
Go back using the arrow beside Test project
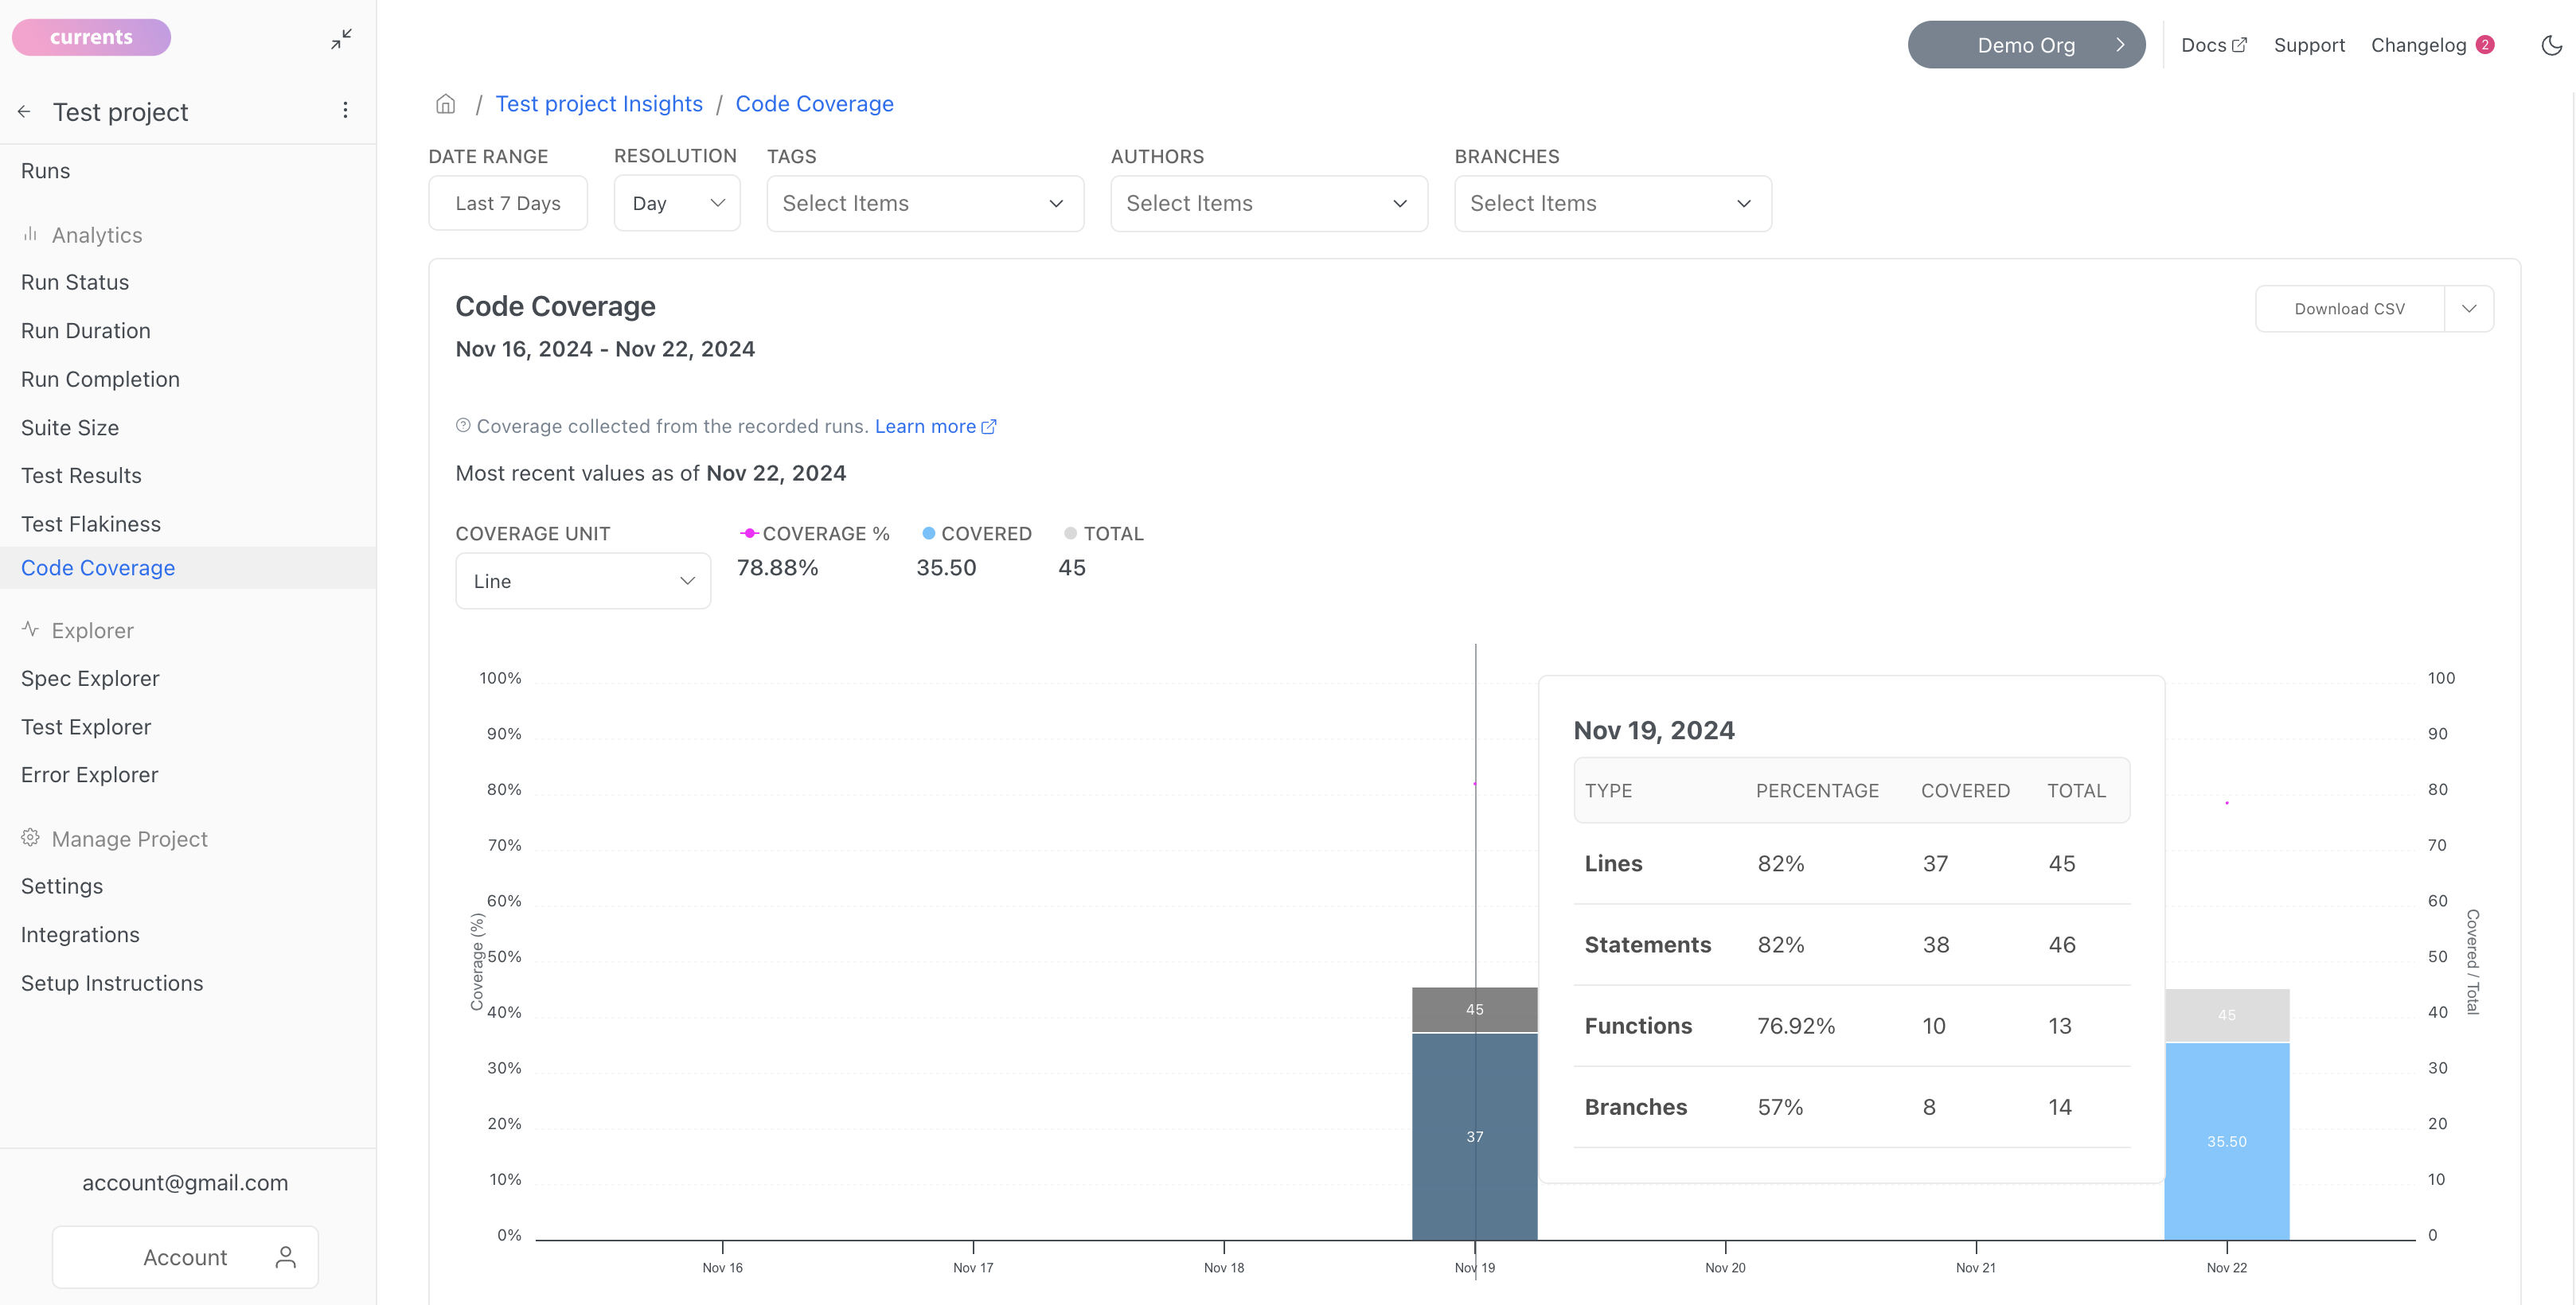pos(24,112)
